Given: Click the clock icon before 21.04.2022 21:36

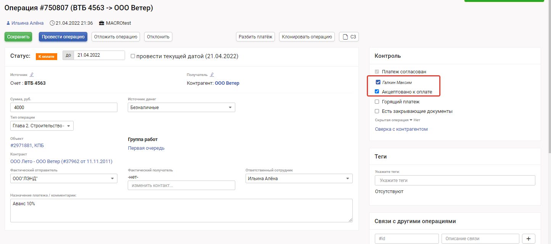Looking at the screenshot, I should (x=52, y=23).
